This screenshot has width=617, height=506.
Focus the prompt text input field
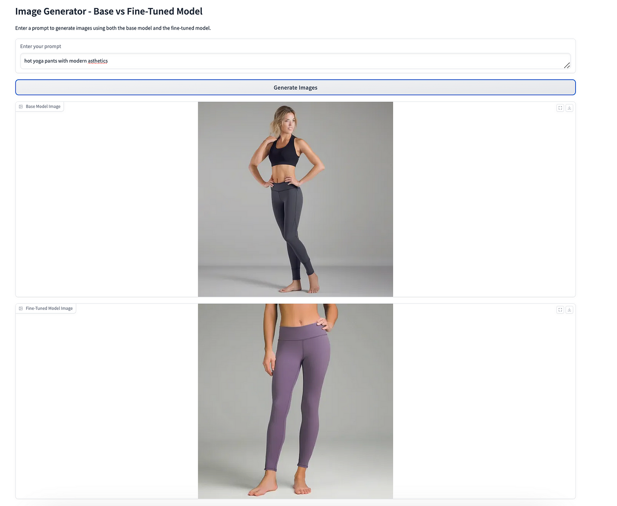pos(295,61)
